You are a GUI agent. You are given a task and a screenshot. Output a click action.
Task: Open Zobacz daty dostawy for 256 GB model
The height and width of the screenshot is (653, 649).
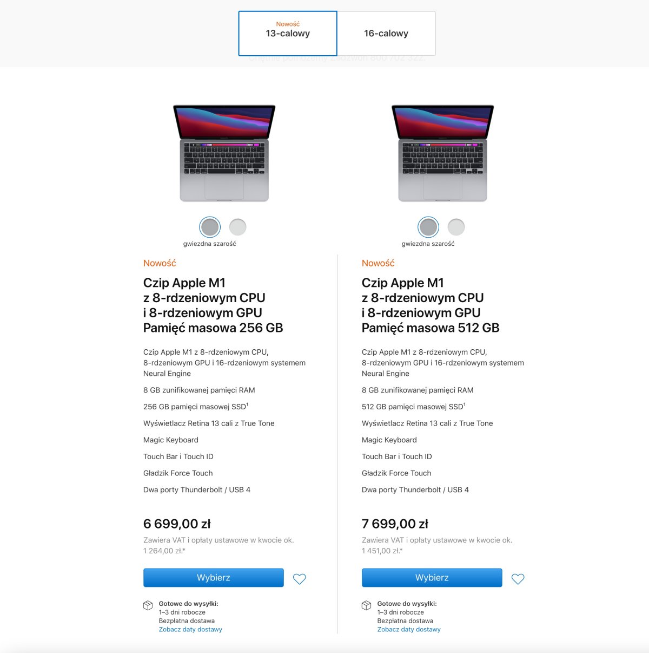(x=190, y=629)
